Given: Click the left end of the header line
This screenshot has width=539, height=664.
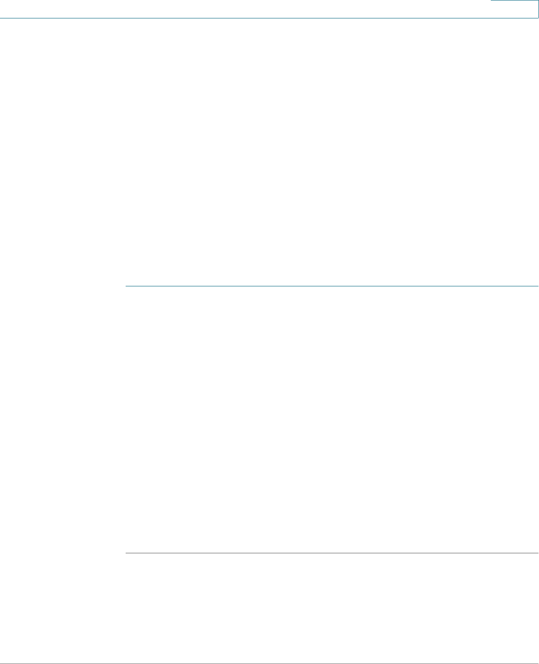Looking at the screenshot, I should point(2,18).
